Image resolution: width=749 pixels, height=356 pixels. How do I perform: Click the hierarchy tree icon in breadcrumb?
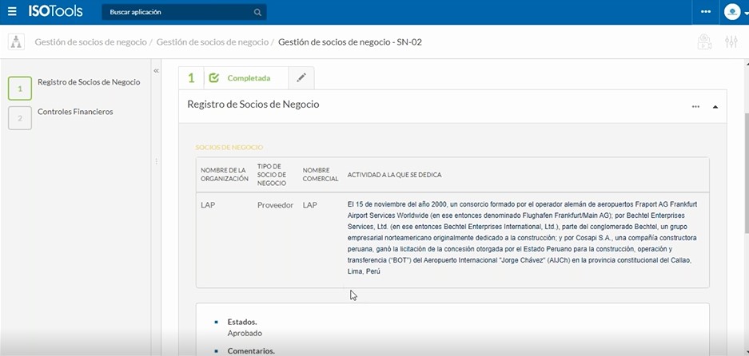coord(16,42)
